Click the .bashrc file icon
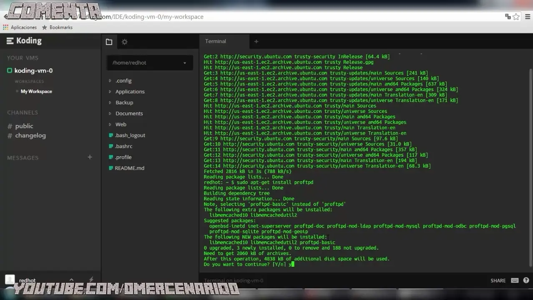Viewport: 533px width, 300px height. click(111, 146)
